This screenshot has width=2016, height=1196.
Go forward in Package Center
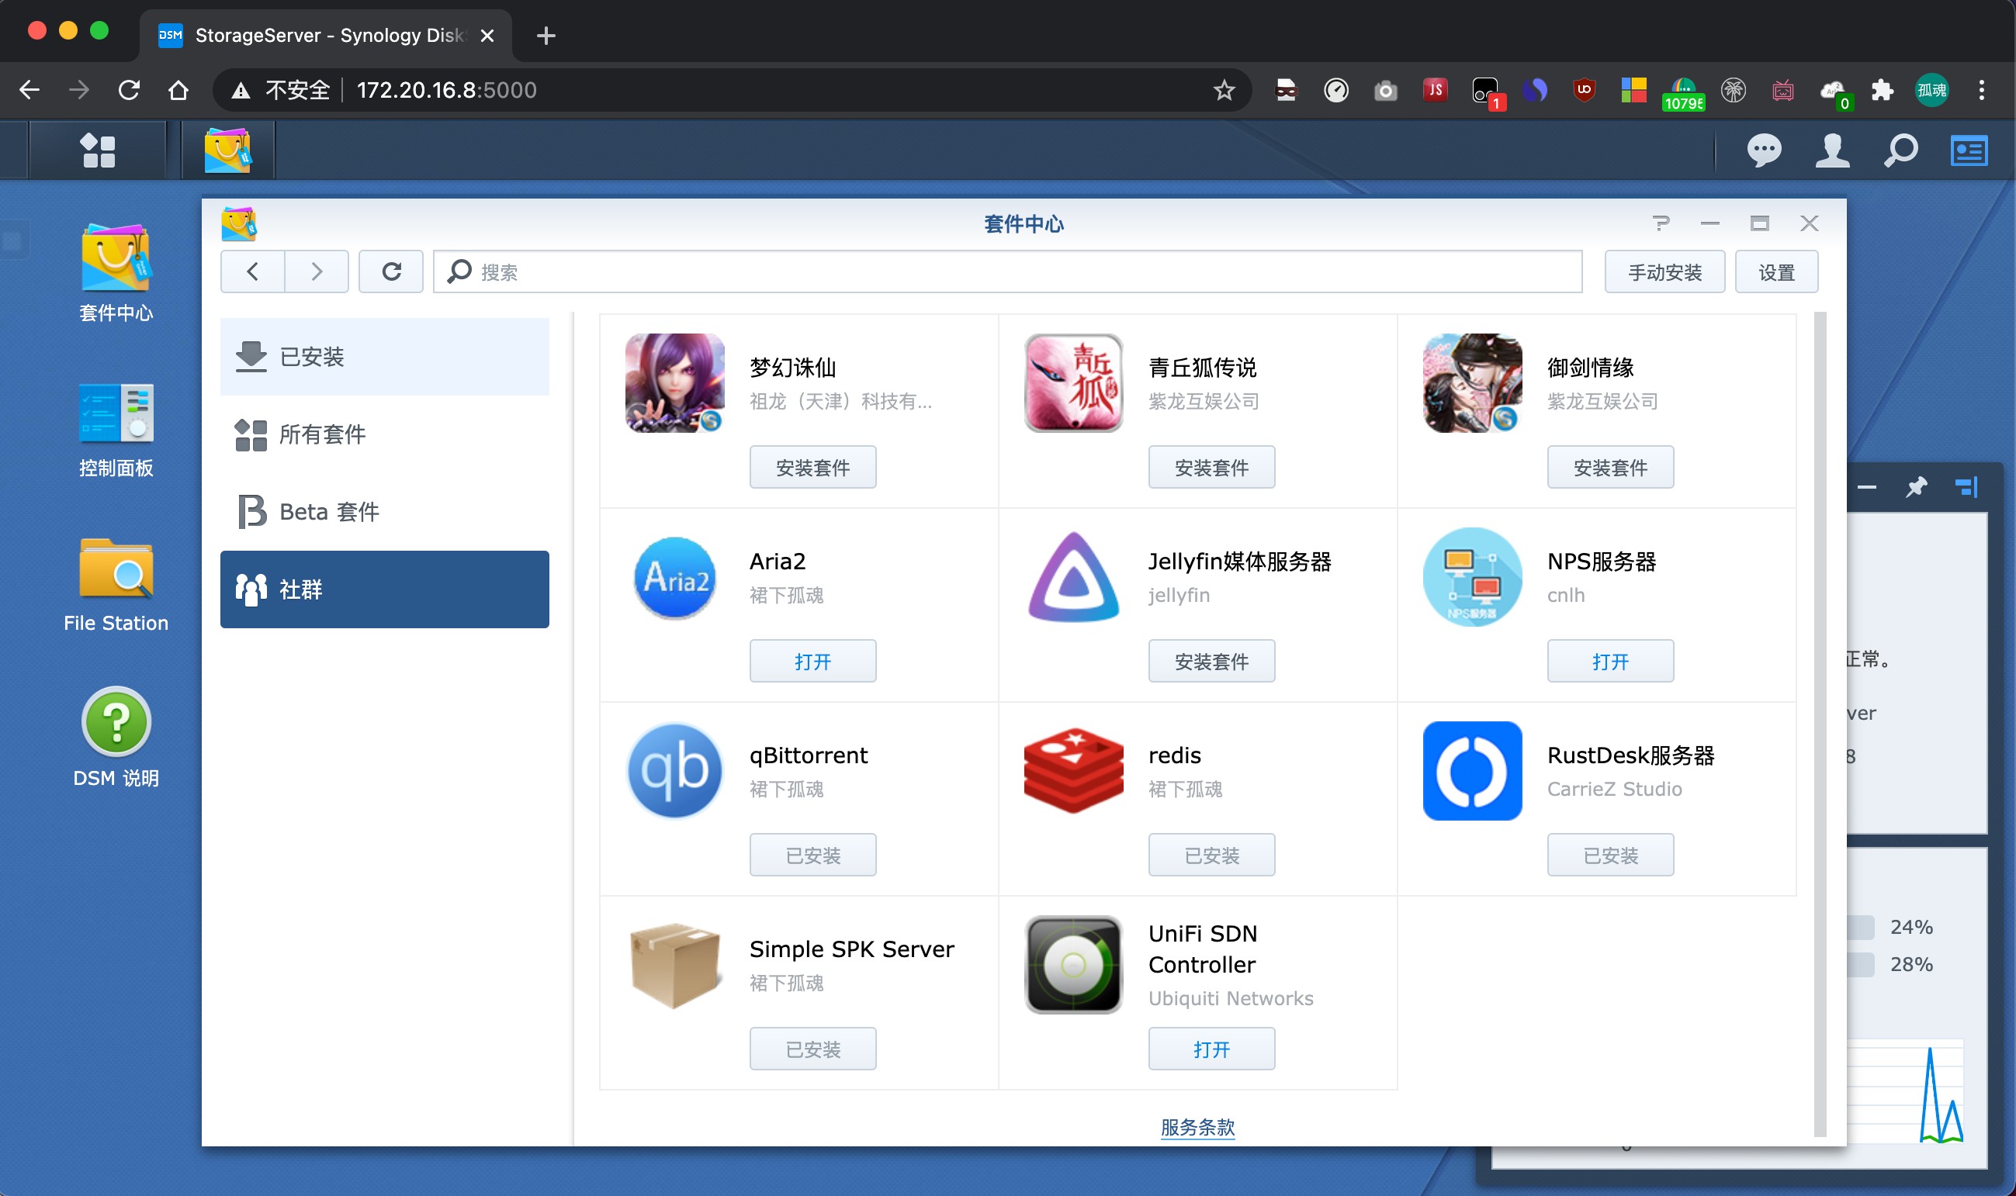tap(317, 271)
